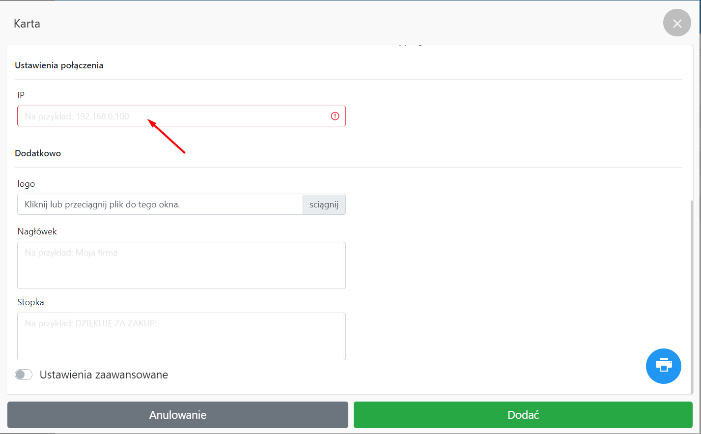
Task: Click the Ustawienia zaawansowane label text
Action: tap(104, 375)
